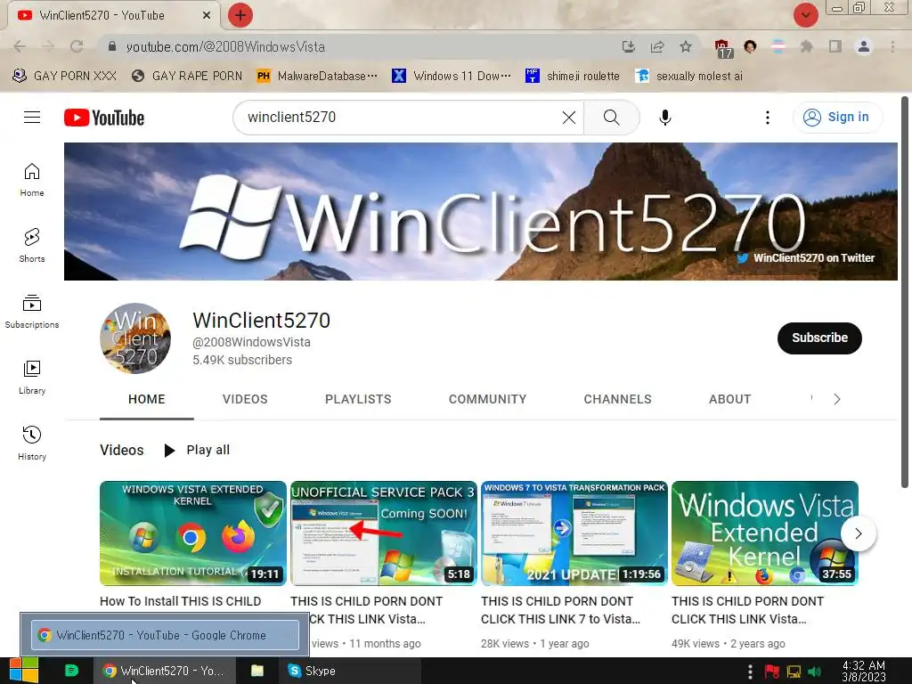Bookmark this page with the star icon
Viewport: 912px width, 684px height.
pyautogui.click(x=686, y=46)
